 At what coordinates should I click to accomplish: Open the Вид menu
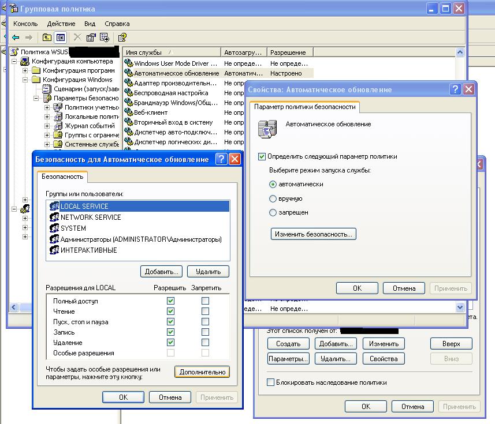click(90, 24)
